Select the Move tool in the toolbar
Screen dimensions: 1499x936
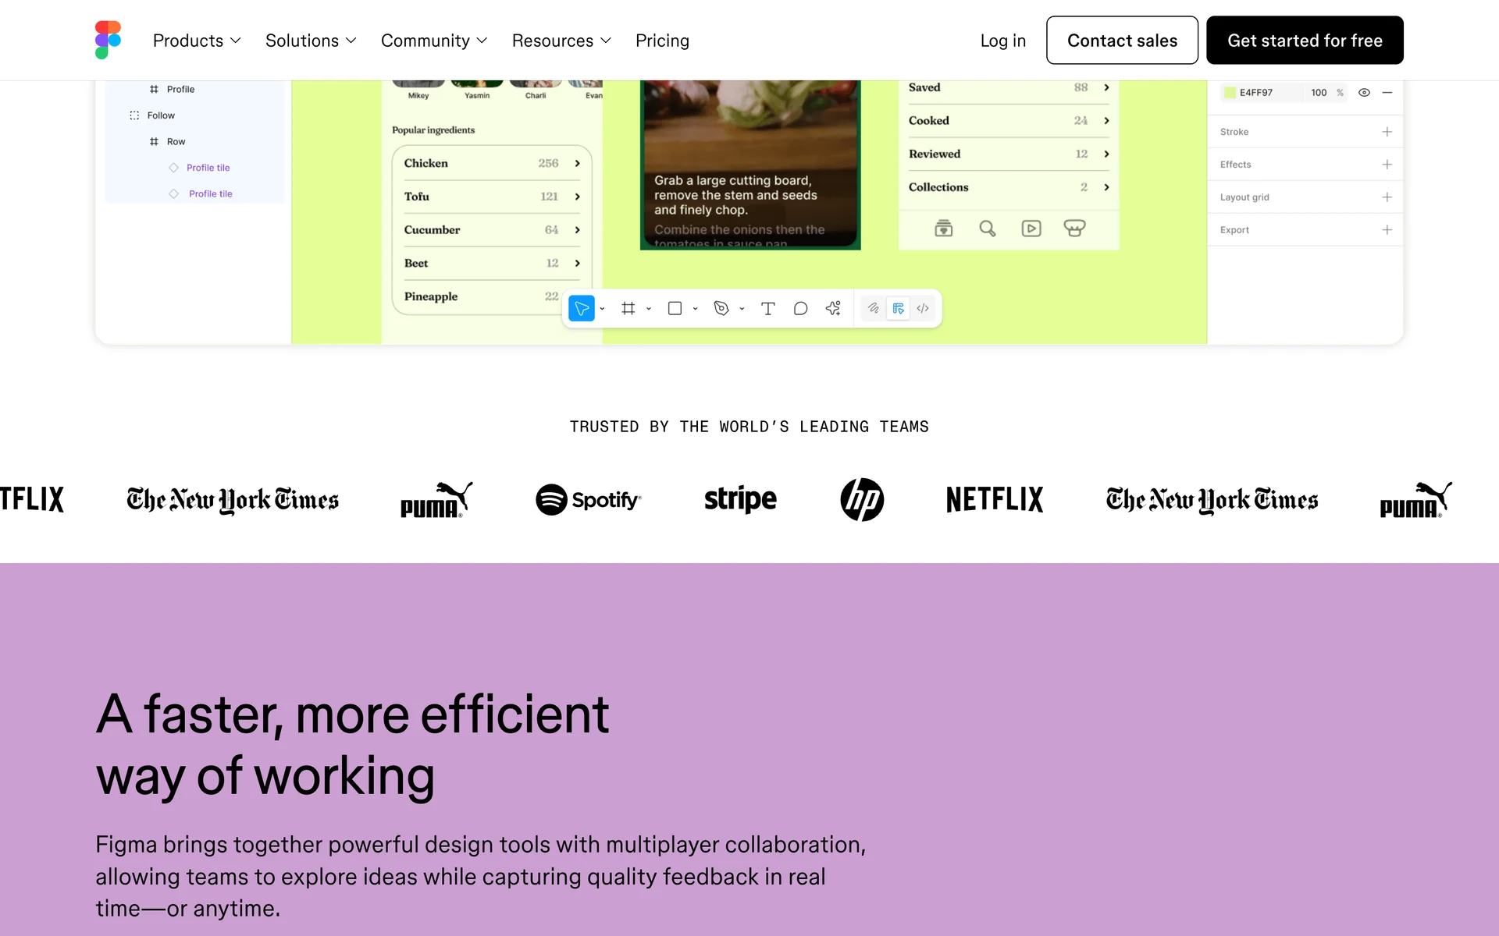[582, 309]
